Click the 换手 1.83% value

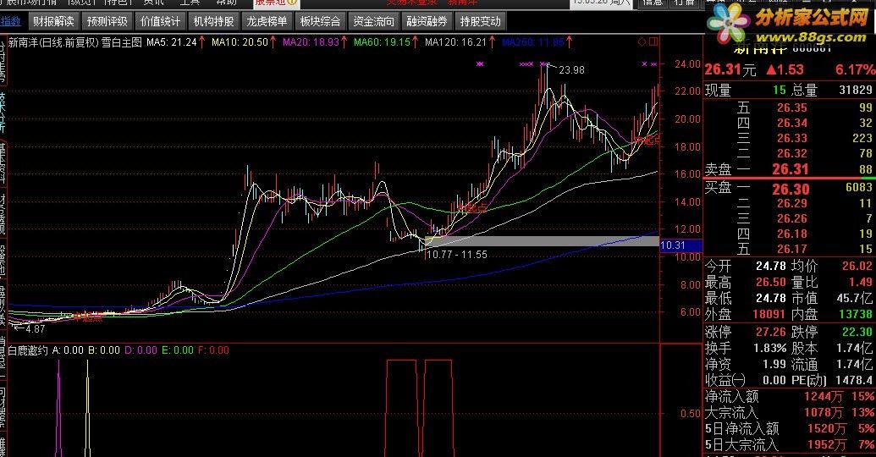point(770,348)
